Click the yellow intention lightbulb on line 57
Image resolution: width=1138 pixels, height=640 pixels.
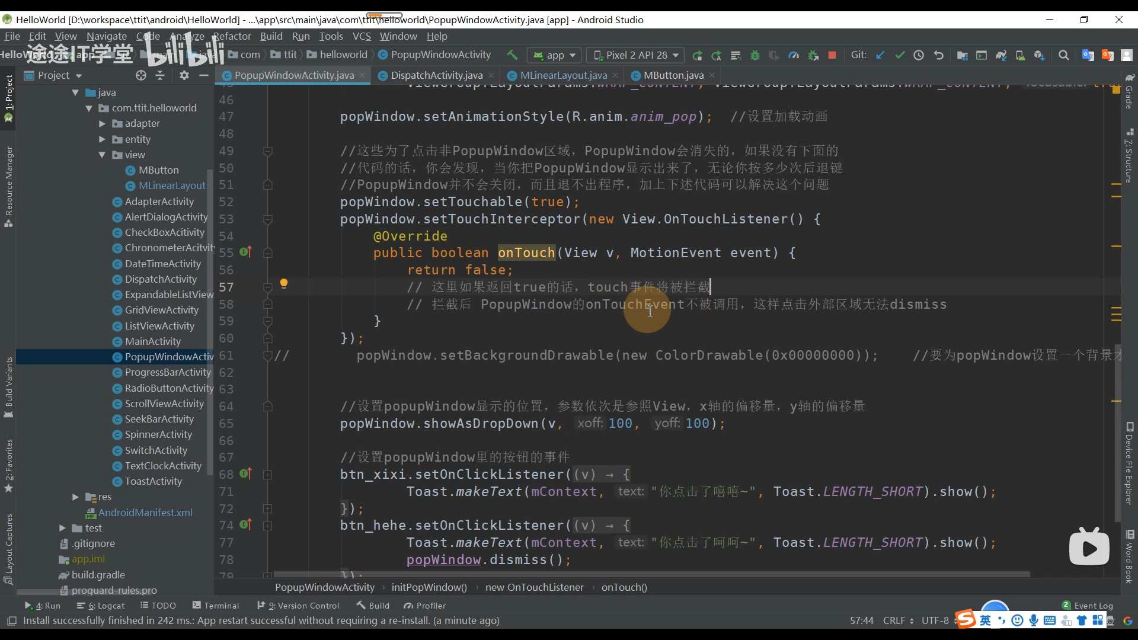(x=284, y=283)
